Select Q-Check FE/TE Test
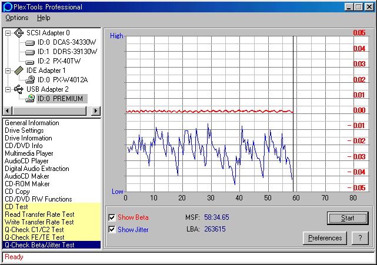377x265 pixels. (52, 237)
